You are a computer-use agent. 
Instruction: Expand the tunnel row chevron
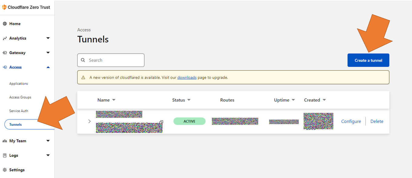[x=89, y=121]
